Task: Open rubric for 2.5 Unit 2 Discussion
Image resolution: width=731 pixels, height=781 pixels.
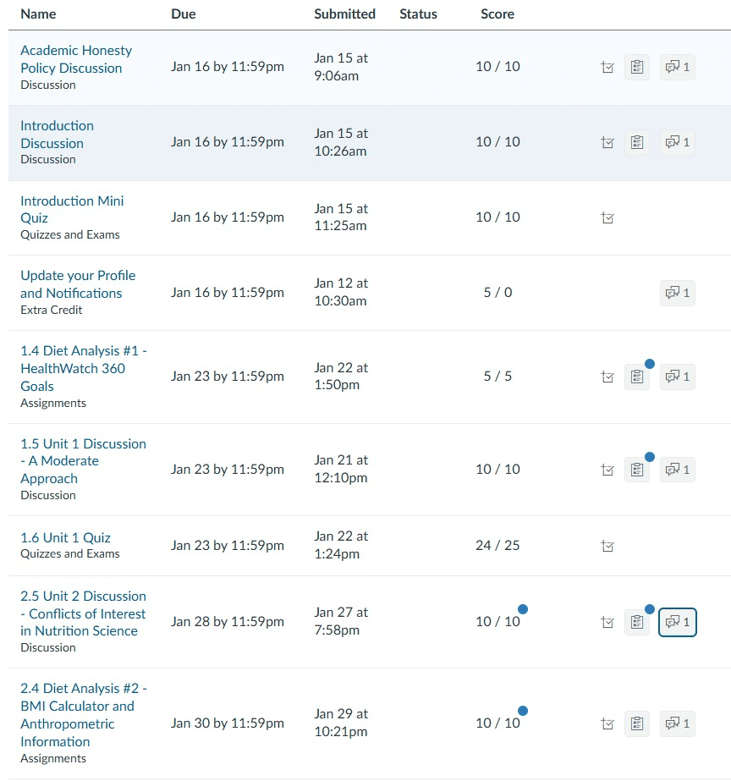Action: pyautogui.click(x=637, y=621)
